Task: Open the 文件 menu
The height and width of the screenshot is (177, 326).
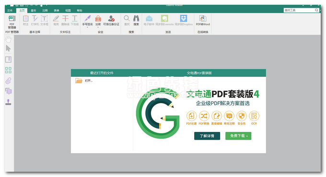Action: tap(10, 11)
